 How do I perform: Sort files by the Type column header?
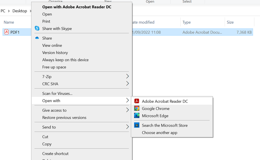pyautogui.click(x=187, y=22)
